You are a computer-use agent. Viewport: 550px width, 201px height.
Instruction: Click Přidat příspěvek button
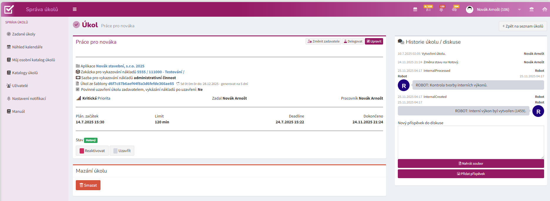(x=471, y=174)
